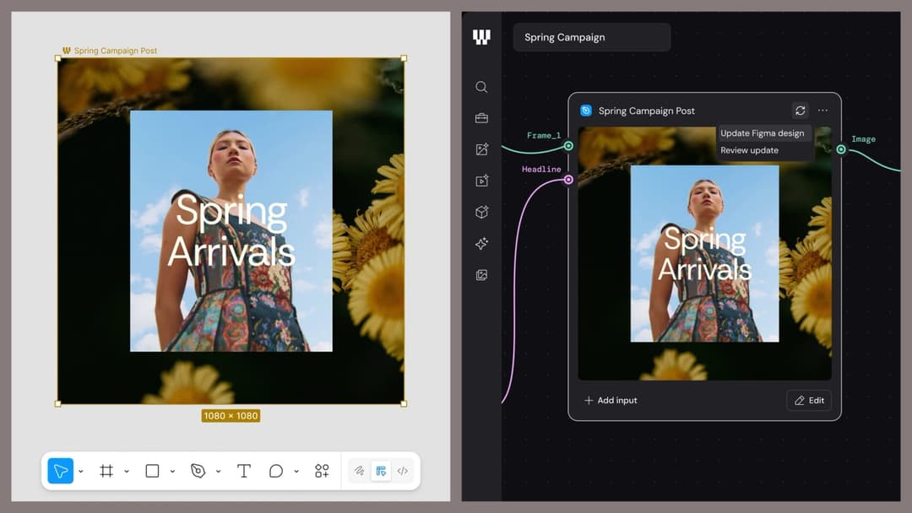Click the Headline input port
Viewport: 912px width, 513px height.
568,180
